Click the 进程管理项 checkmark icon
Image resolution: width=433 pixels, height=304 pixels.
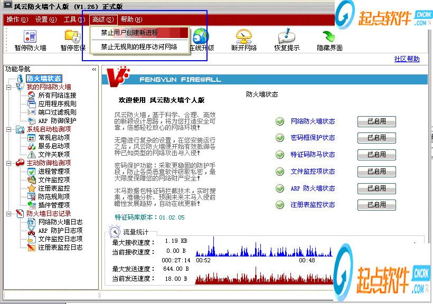pos(32,172)
